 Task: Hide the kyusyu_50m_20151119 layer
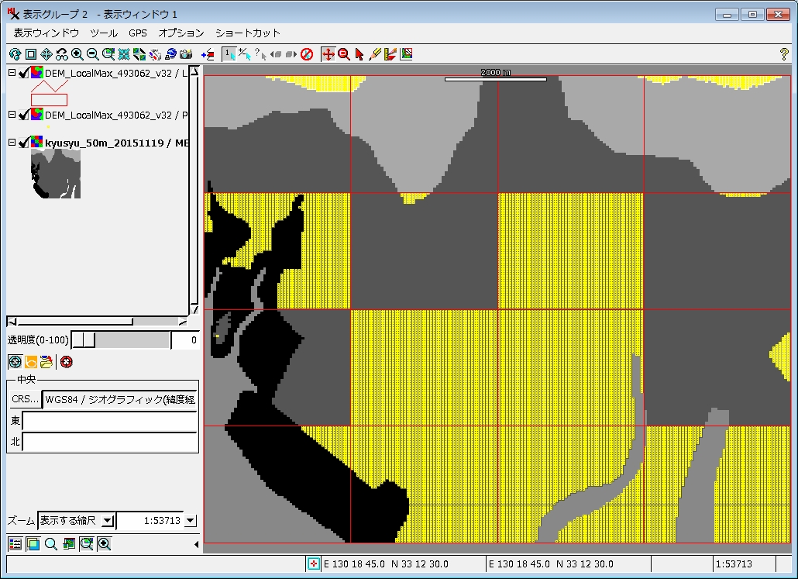pos(23,143)
